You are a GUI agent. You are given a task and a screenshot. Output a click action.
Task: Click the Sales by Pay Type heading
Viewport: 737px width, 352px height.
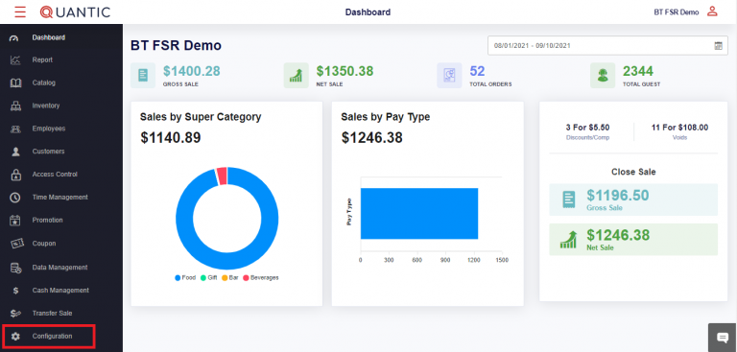click(386, 117)
